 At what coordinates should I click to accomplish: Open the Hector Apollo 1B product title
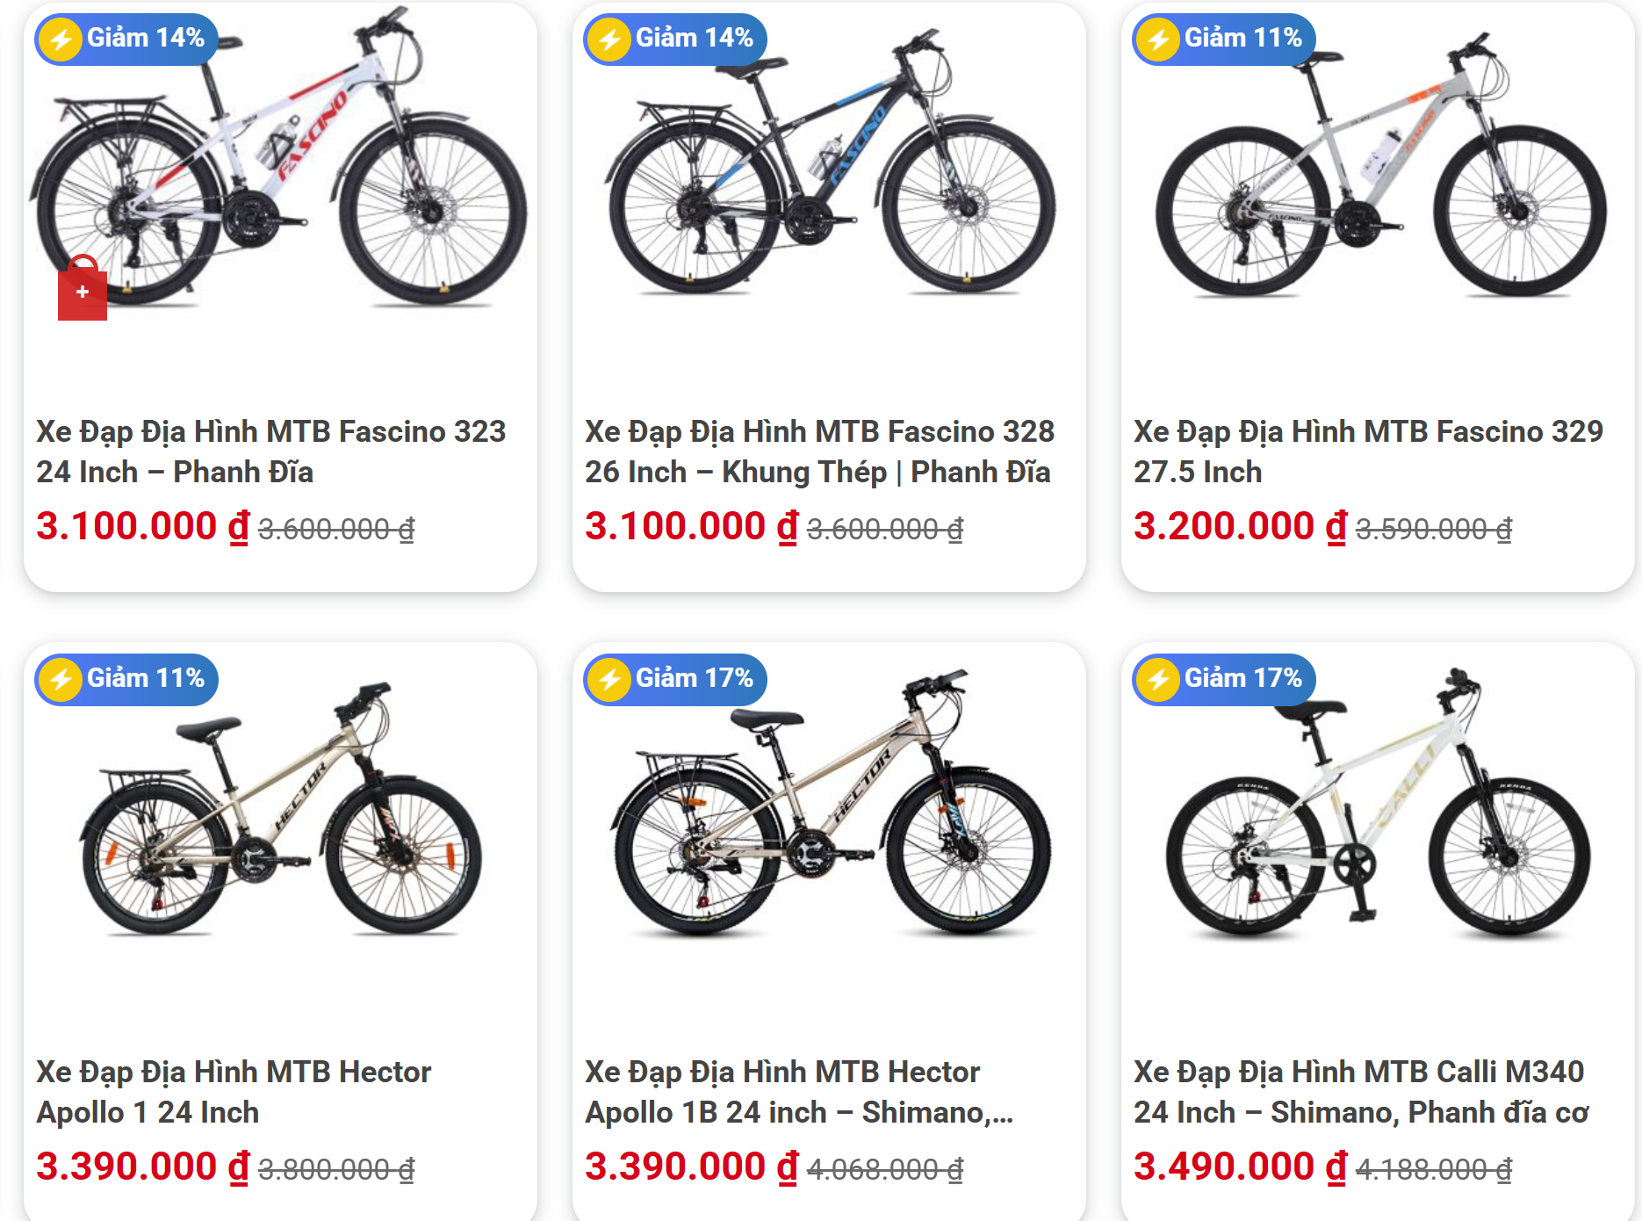coord(797,1092)
